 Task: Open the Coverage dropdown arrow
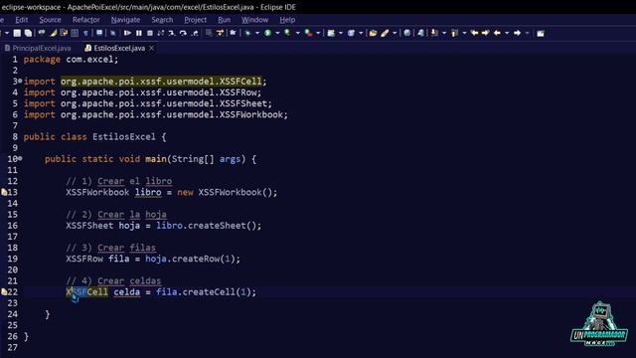point(297,33)
